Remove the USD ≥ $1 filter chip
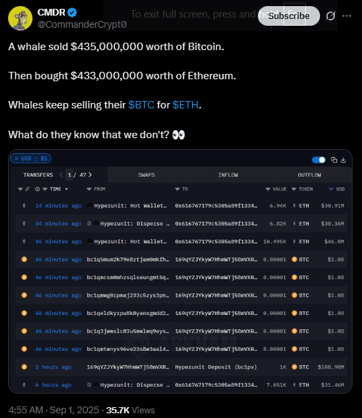Screen dimensions: 362x418 pos(16,159)
